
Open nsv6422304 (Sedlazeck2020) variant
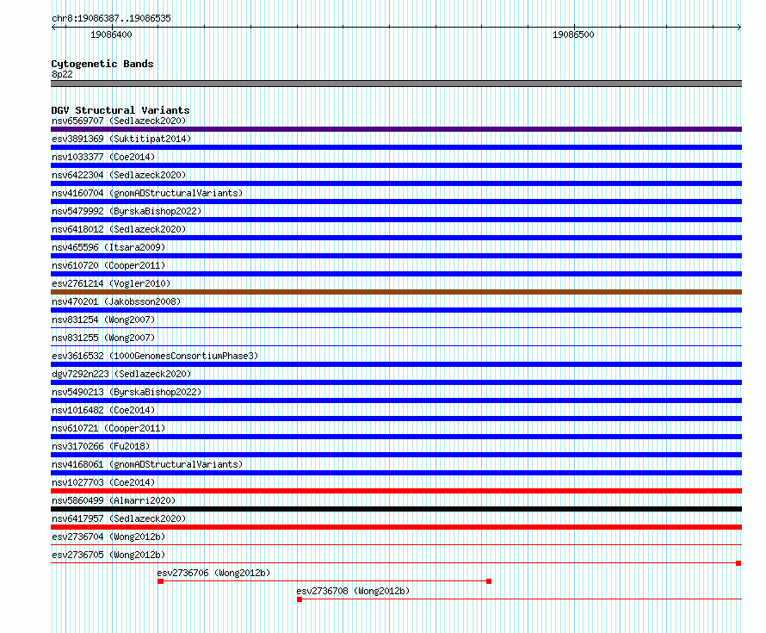pos(119,175)
